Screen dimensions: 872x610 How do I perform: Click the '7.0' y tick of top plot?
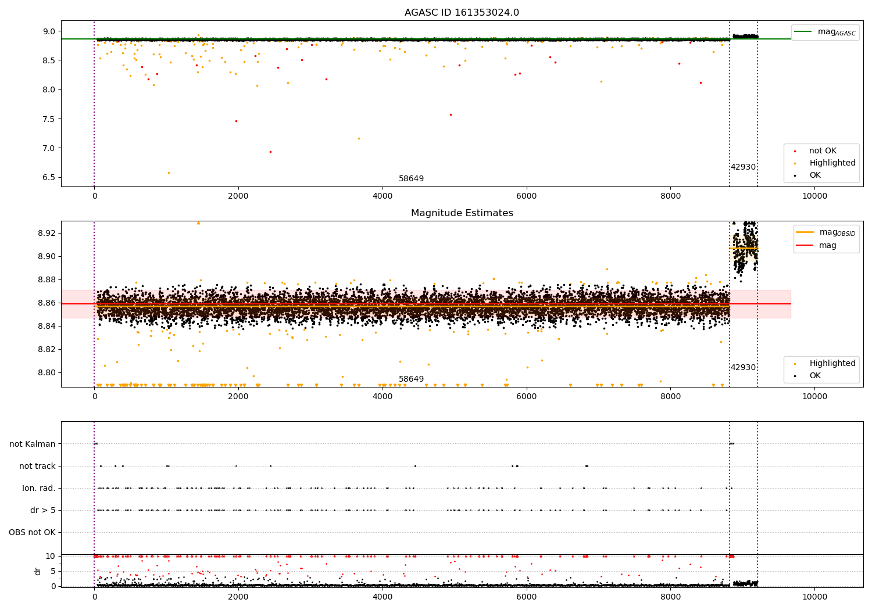[x=49, y=148]
